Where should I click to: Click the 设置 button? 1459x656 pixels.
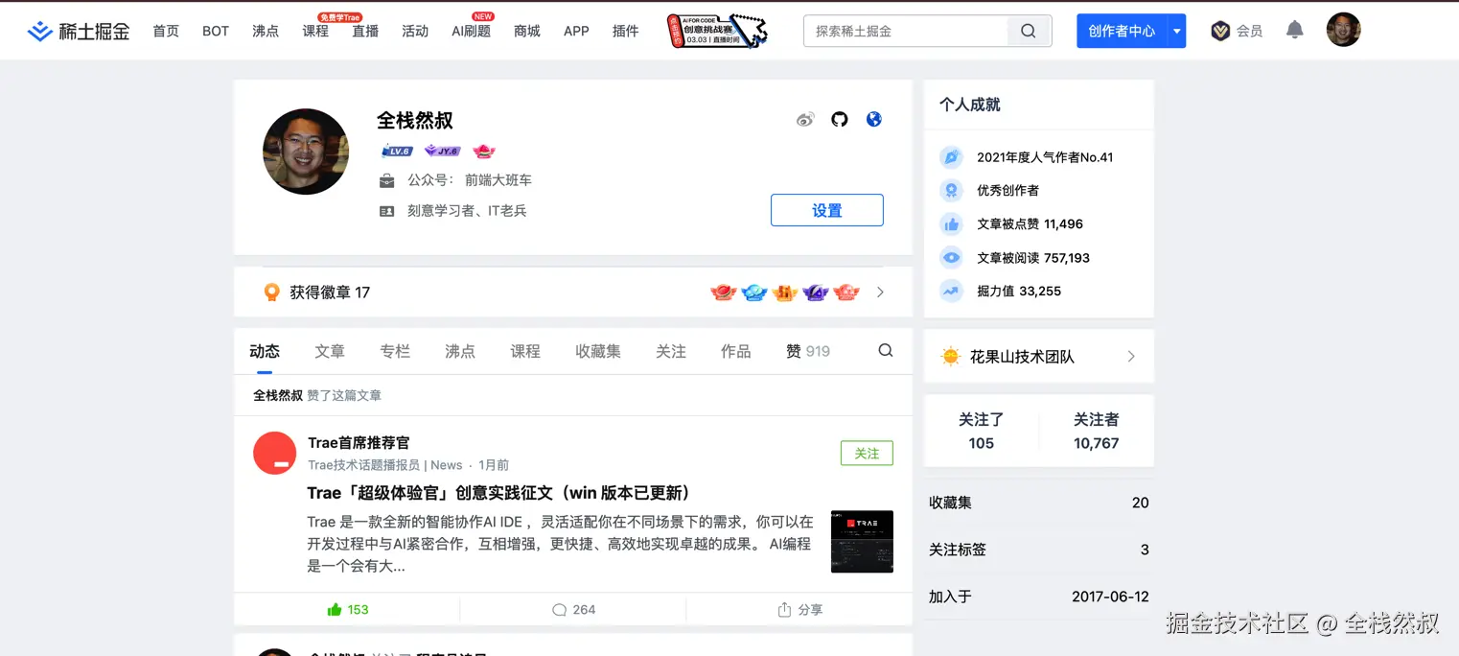point(827,210)
